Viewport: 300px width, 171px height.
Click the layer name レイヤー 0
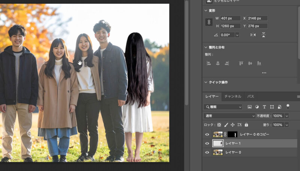click(233, 152)
